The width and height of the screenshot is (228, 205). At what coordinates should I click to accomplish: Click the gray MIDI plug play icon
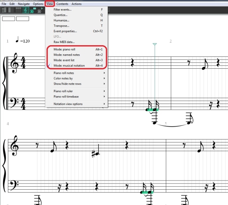click(x=40, y=10)
